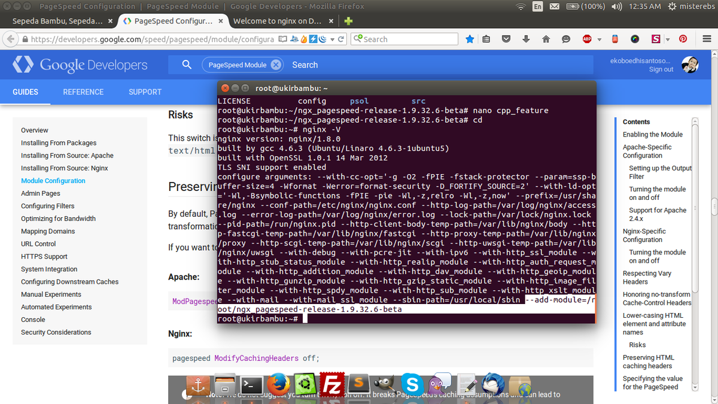Click the volume indicator in top panel
The width and height of the screenshot is (718, 404).
point(617,7)
